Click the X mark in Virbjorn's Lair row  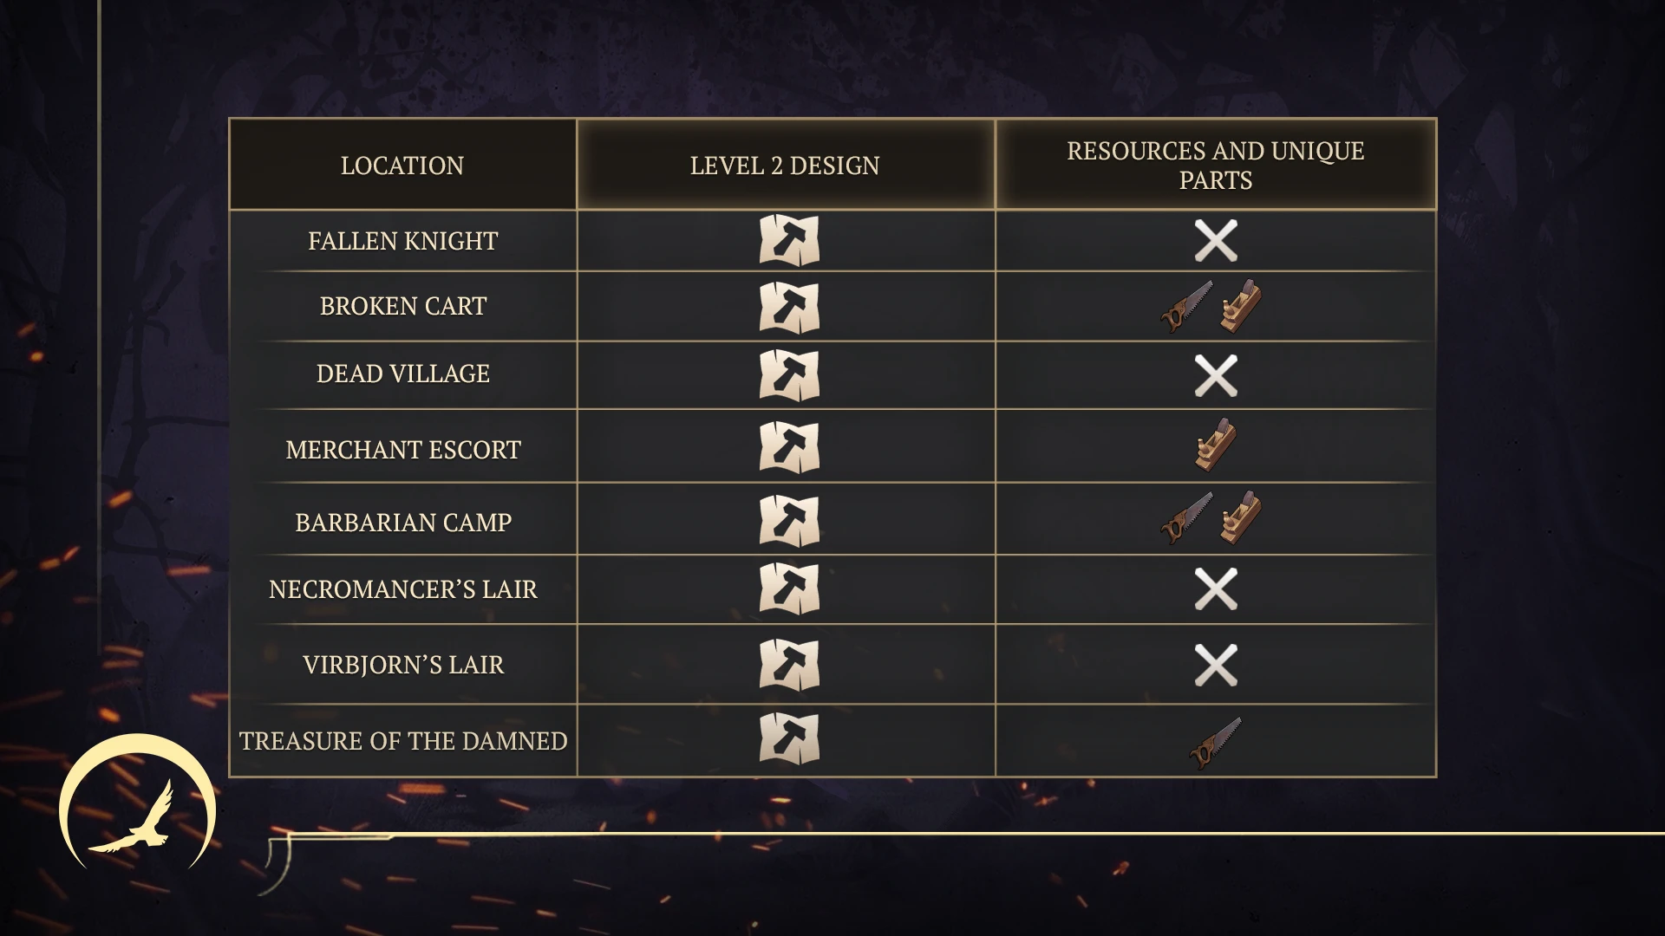pyautogui.click(x=1216, y=666)
